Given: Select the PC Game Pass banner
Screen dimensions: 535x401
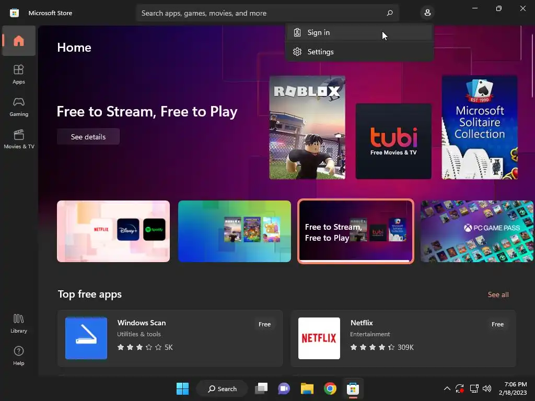Looking at the screenshot, I should (x=476, y=231).
